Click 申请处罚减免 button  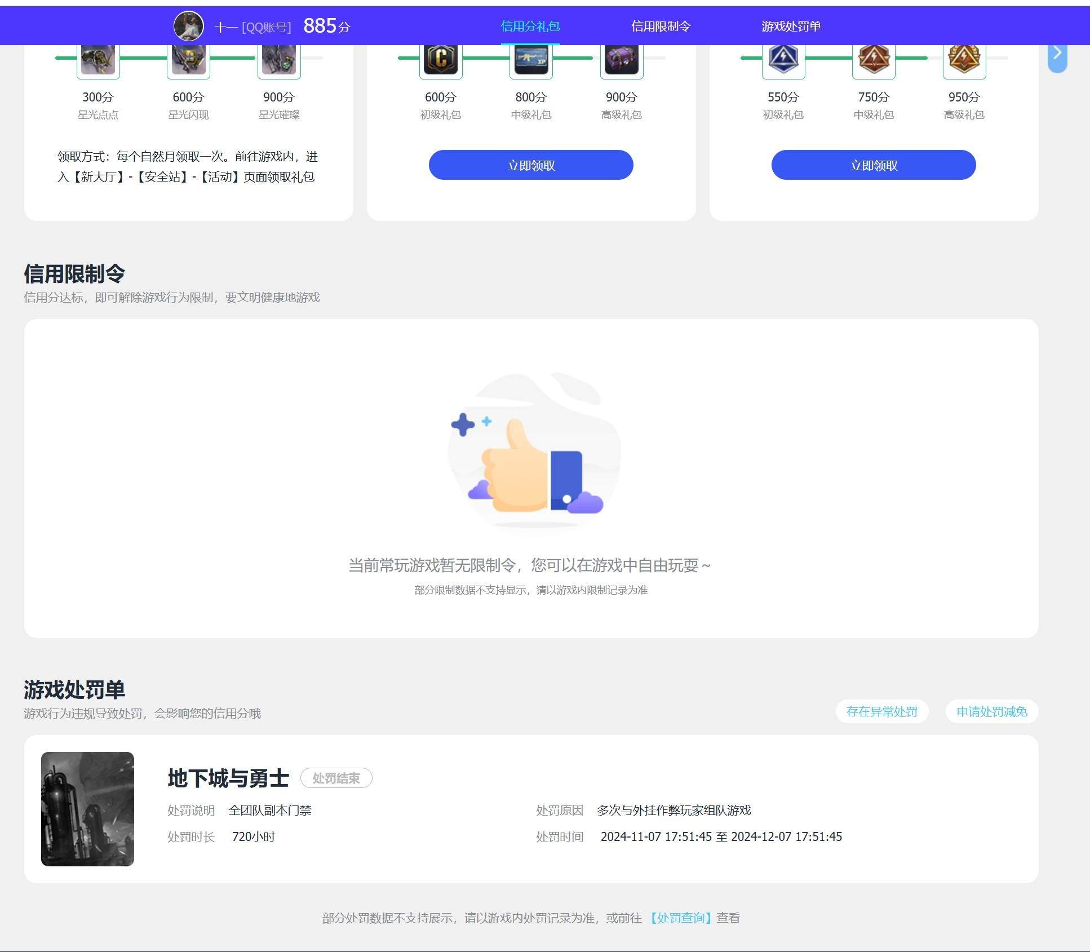tap(992, 711)
